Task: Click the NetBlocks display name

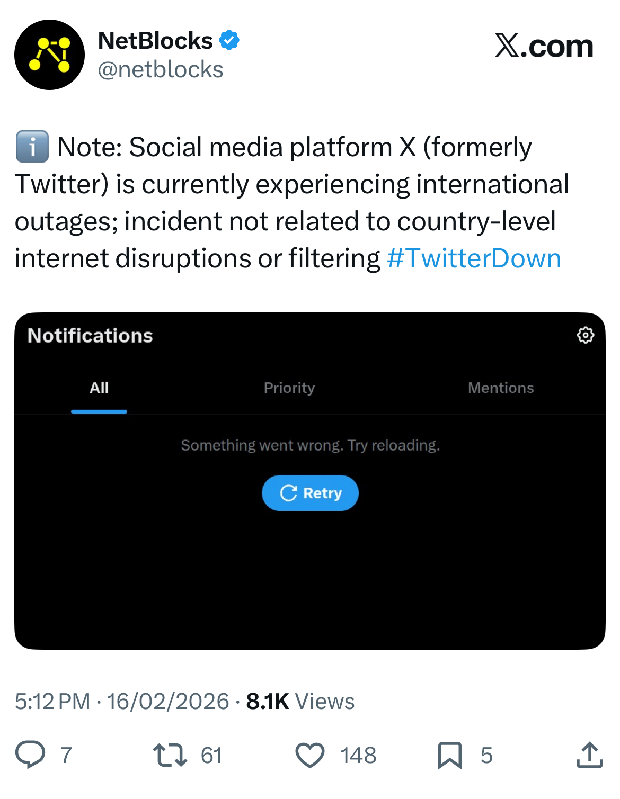Action: [x=155, y=41]
